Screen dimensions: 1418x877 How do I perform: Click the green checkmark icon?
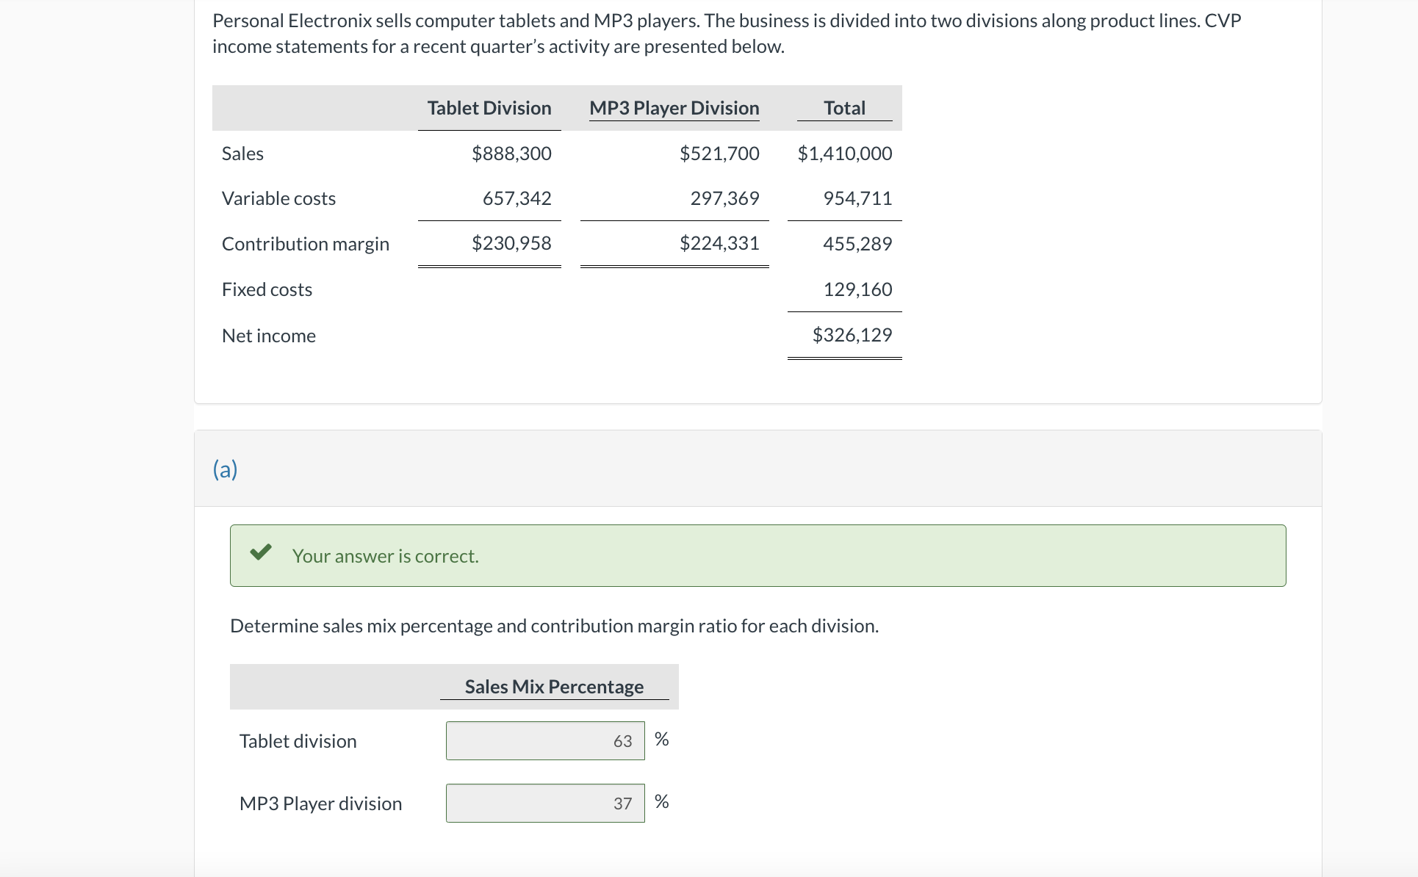click(260, 552)
